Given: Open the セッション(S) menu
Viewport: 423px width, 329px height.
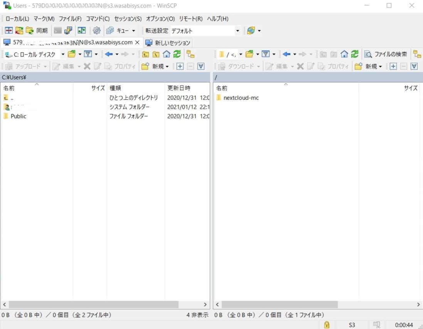Looking at the screenshot, I should pyautogui.click(x=128, y=18).
